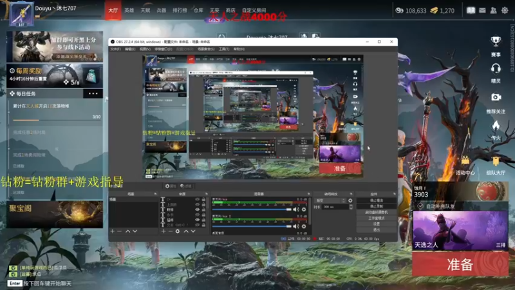The image size is (515, 290).
Task: Move source down in OBS Sources panel
Action: [193, 231]
